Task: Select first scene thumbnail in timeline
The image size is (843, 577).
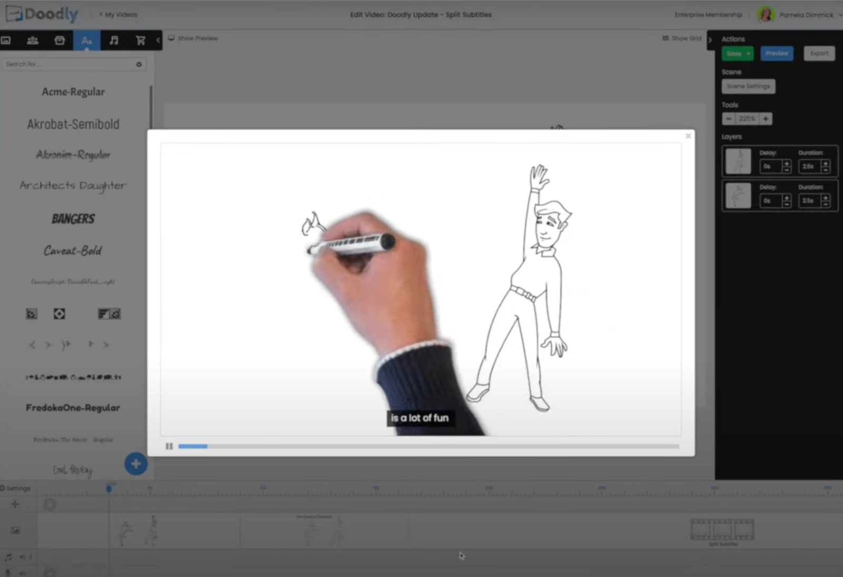Action: (139, 531)
